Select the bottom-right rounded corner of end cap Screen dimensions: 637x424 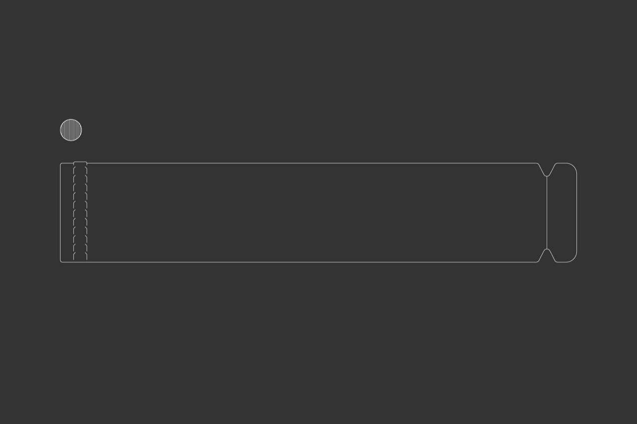[573, 258]
